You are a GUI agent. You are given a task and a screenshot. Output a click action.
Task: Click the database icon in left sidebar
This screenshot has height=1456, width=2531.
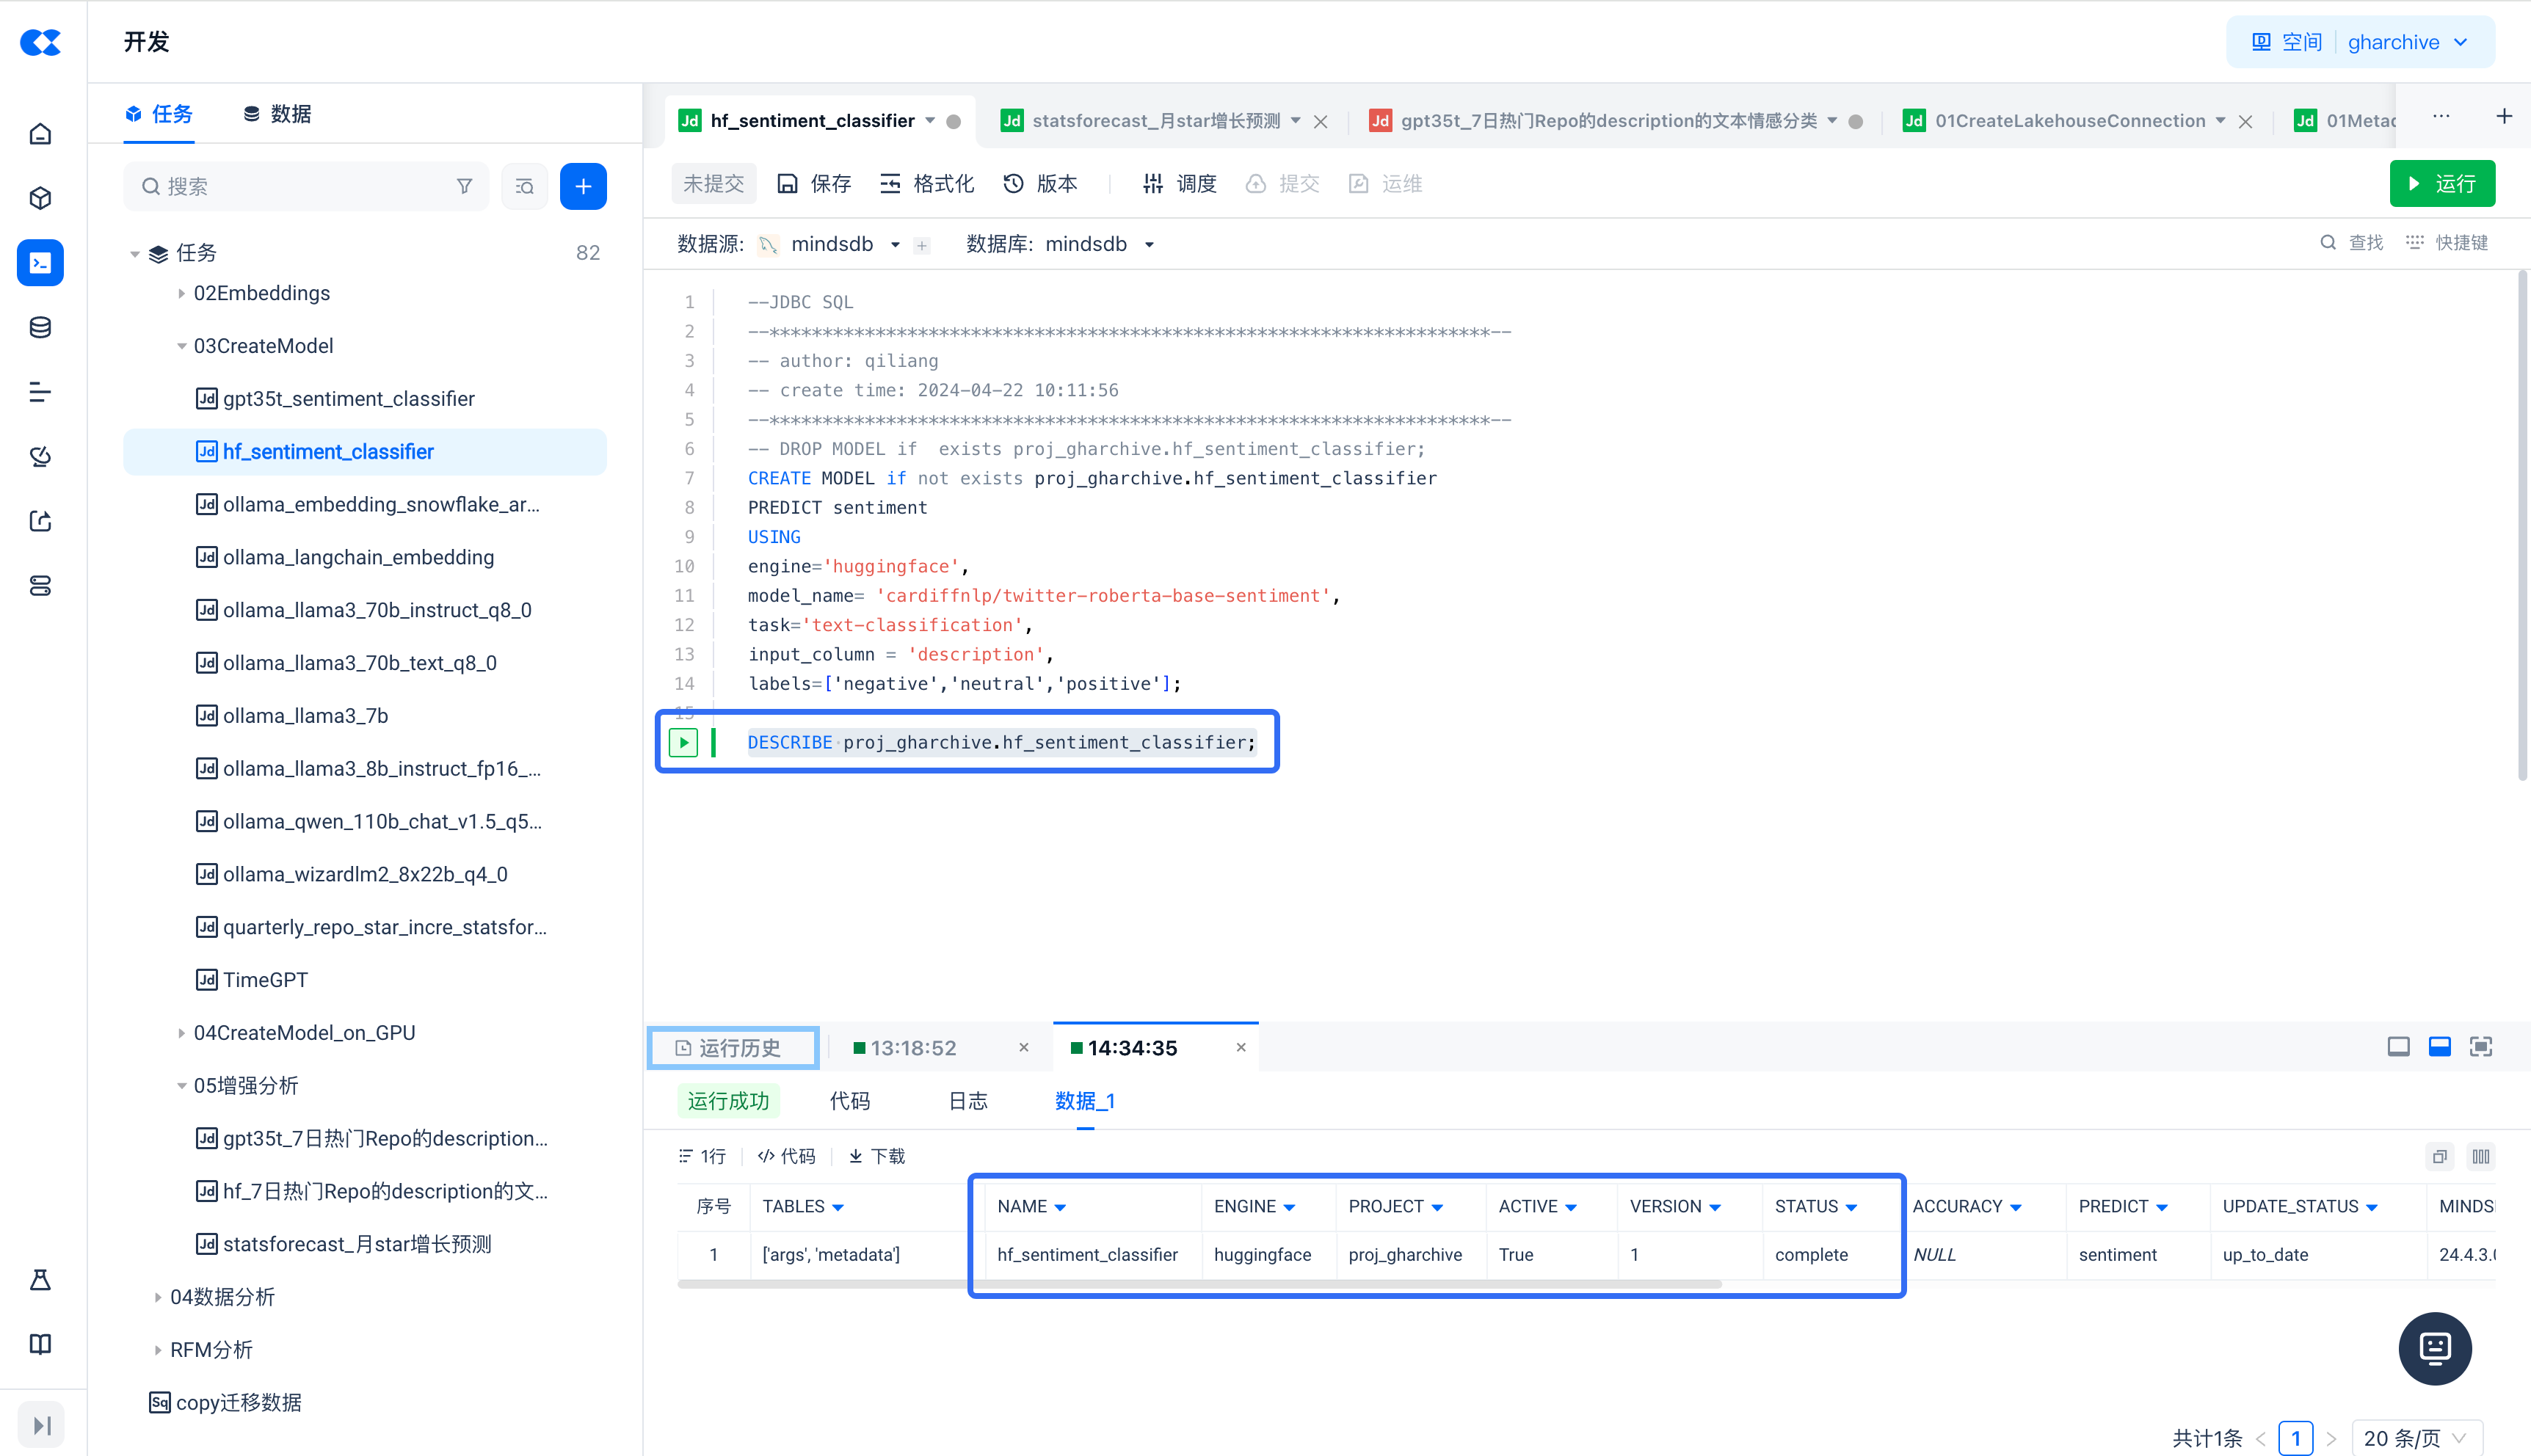pyautogui.click(x=40, y=327)
